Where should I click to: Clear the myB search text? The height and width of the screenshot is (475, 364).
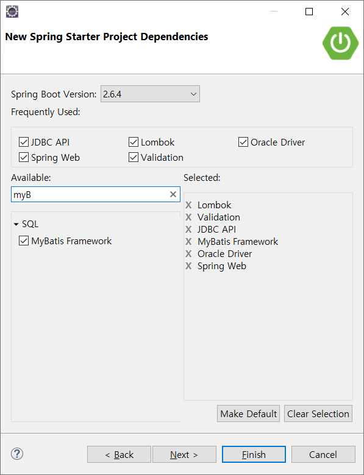coord(173,194)
